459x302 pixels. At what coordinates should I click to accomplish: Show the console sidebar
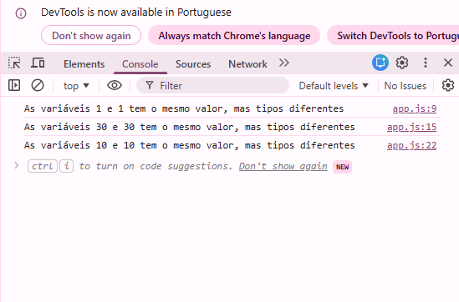tap(14, 85)
